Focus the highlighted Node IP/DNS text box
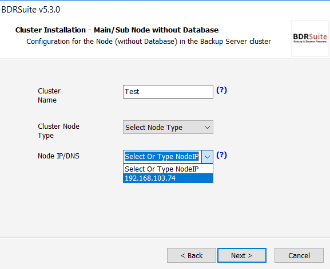Viewport: 330px width, 269px height. pos(162,157)
